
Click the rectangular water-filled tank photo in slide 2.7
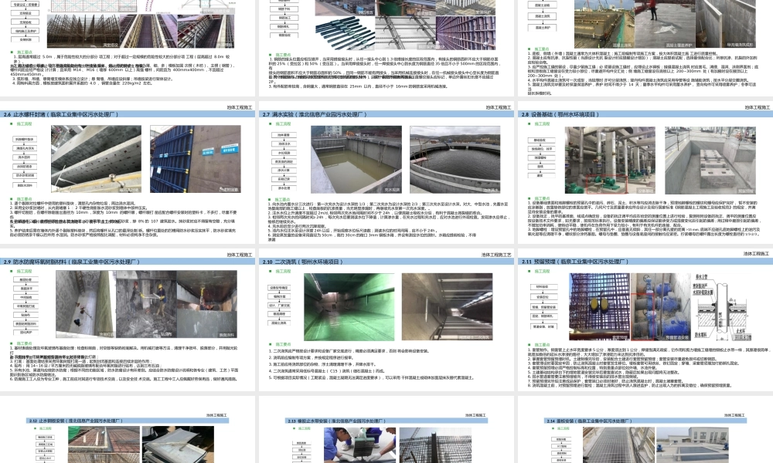coord(356,160)
